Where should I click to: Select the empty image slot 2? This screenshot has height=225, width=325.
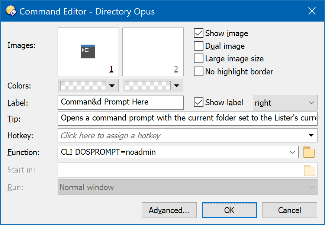(153, 52)
